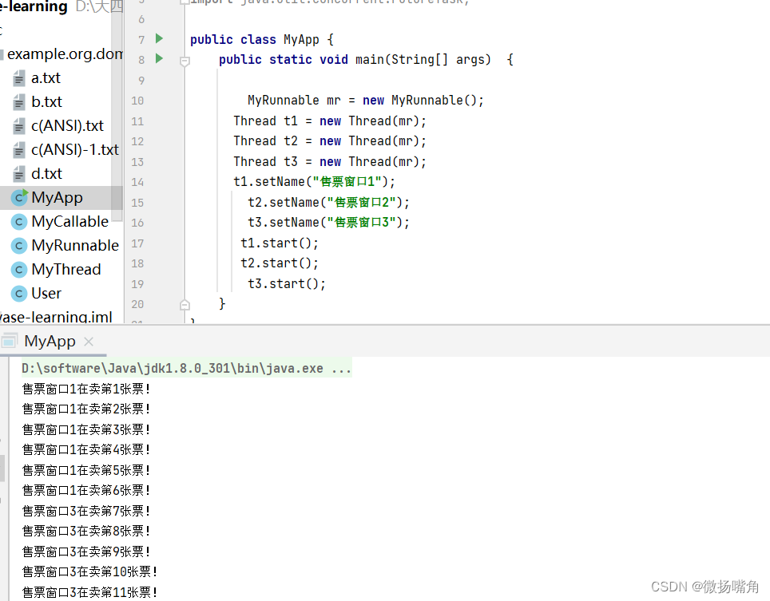Image resolution: width=770 pixels, height=601 pixels.
Task: Click string "售票窗口3" in t3.setName
Action: pyautogui.click(x=361, y=223)
